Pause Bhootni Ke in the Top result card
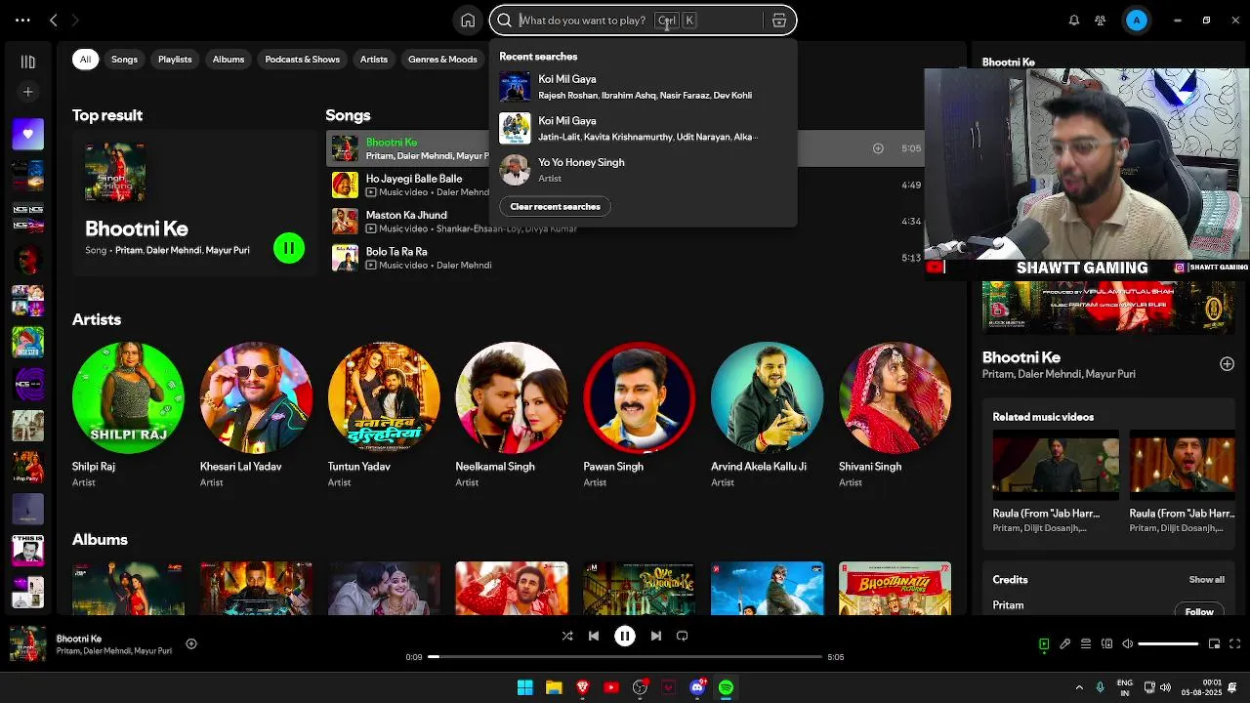 (x=289, y=248)
